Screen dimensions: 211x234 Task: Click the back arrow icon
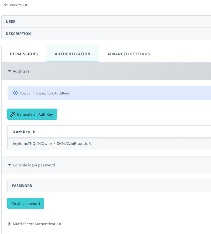pos(6,5)
